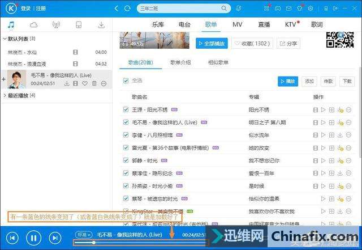Uncheck 蔡淳佳 - 隐形纪念
The width and height of the screenshot is (362, 250).
[x=126, y=173]
